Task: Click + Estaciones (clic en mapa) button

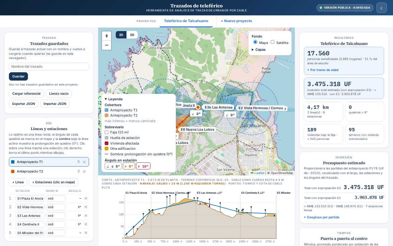Action: point(54,182)
